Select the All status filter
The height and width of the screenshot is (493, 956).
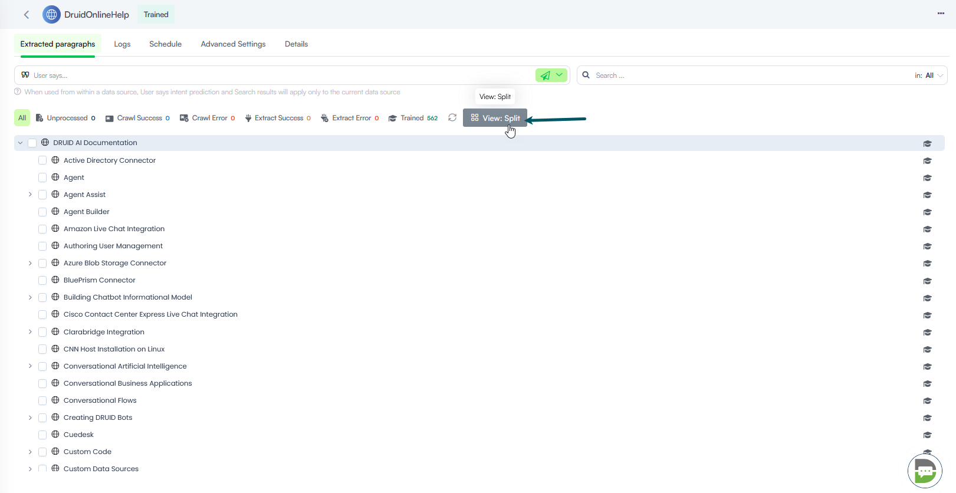(x=22, y=118)
